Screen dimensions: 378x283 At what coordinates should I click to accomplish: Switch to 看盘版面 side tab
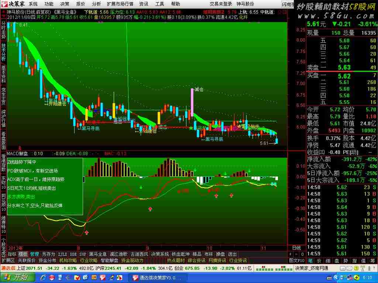pyautogui.click(x=3, y=141)
